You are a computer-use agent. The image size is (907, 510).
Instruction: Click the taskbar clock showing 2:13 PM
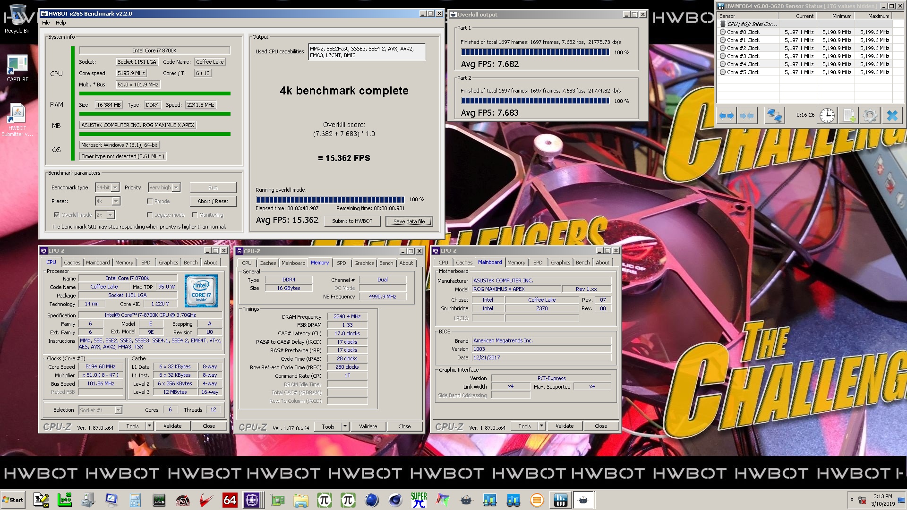[882, 496]
